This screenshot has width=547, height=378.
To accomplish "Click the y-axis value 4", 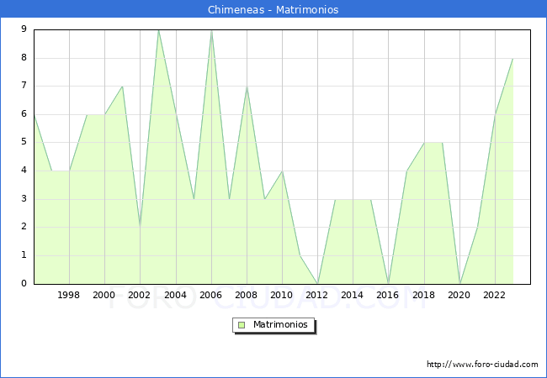I will click(24, 171).
